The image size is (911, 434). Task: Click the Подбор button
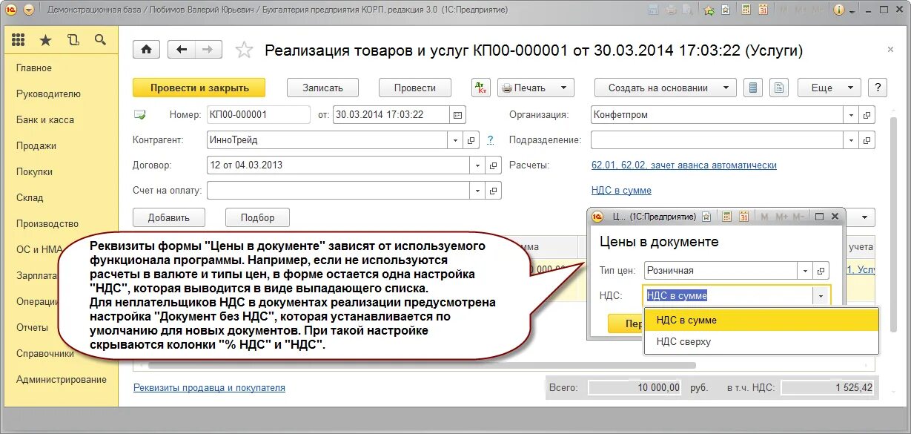click(257, 217)
